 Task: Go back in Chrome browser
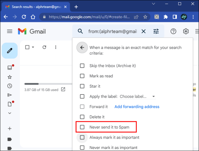(6, 17)
